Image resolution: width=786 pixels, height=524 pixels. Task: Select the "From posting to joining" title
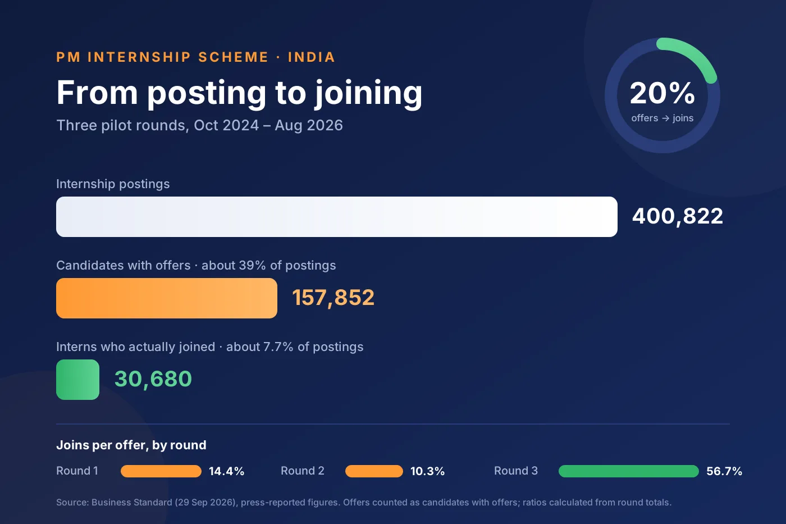[239, 93]
